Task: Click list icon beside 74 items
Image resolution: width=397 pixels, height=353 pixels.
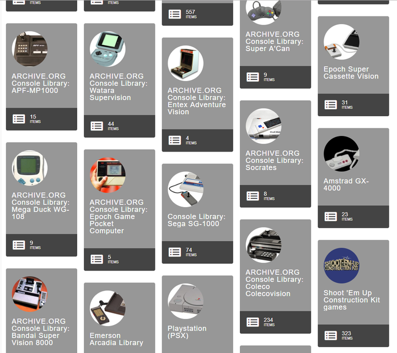Action: pos(175,252)
